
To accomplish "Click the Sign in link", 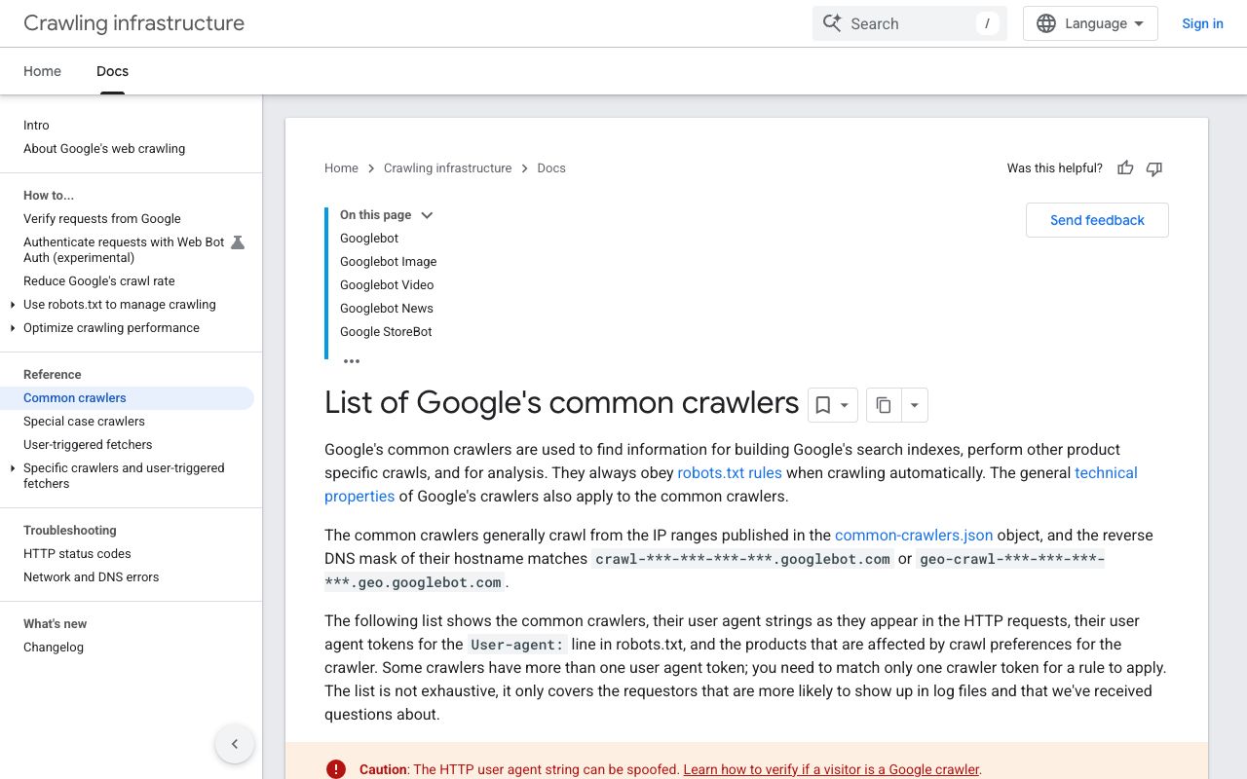I will (x=1202, y=23).
